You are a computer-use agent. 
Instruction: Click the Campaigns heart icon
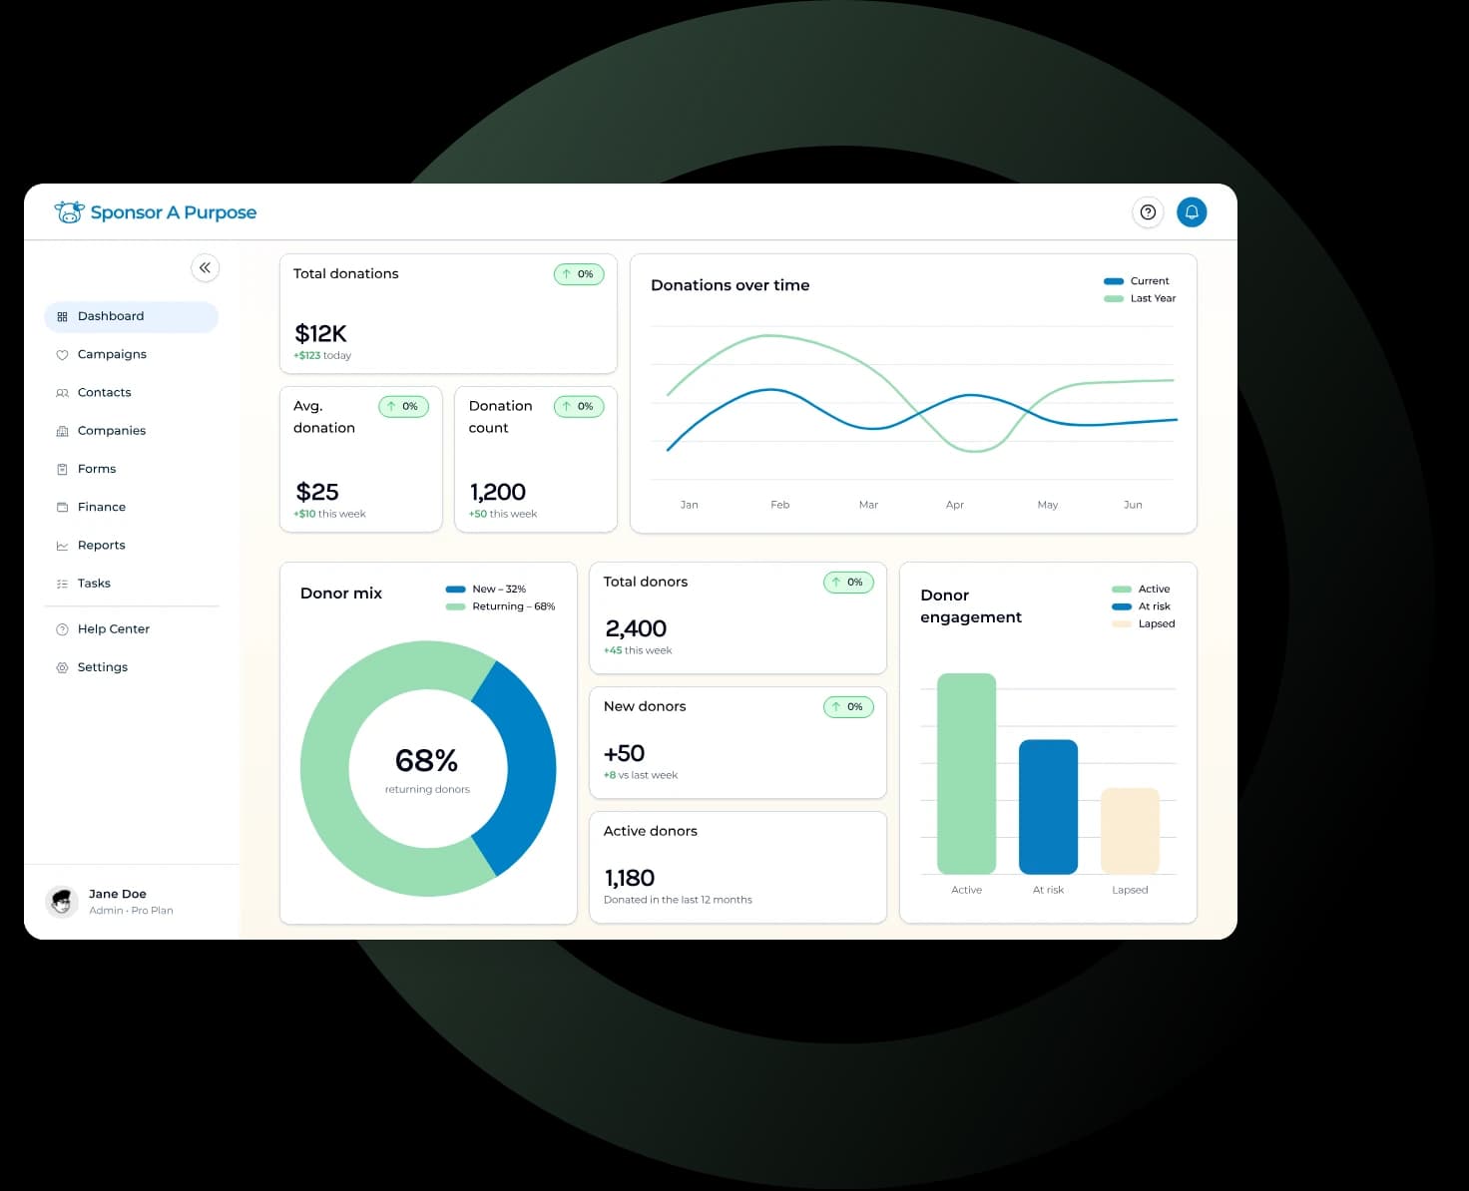point(62,354)
